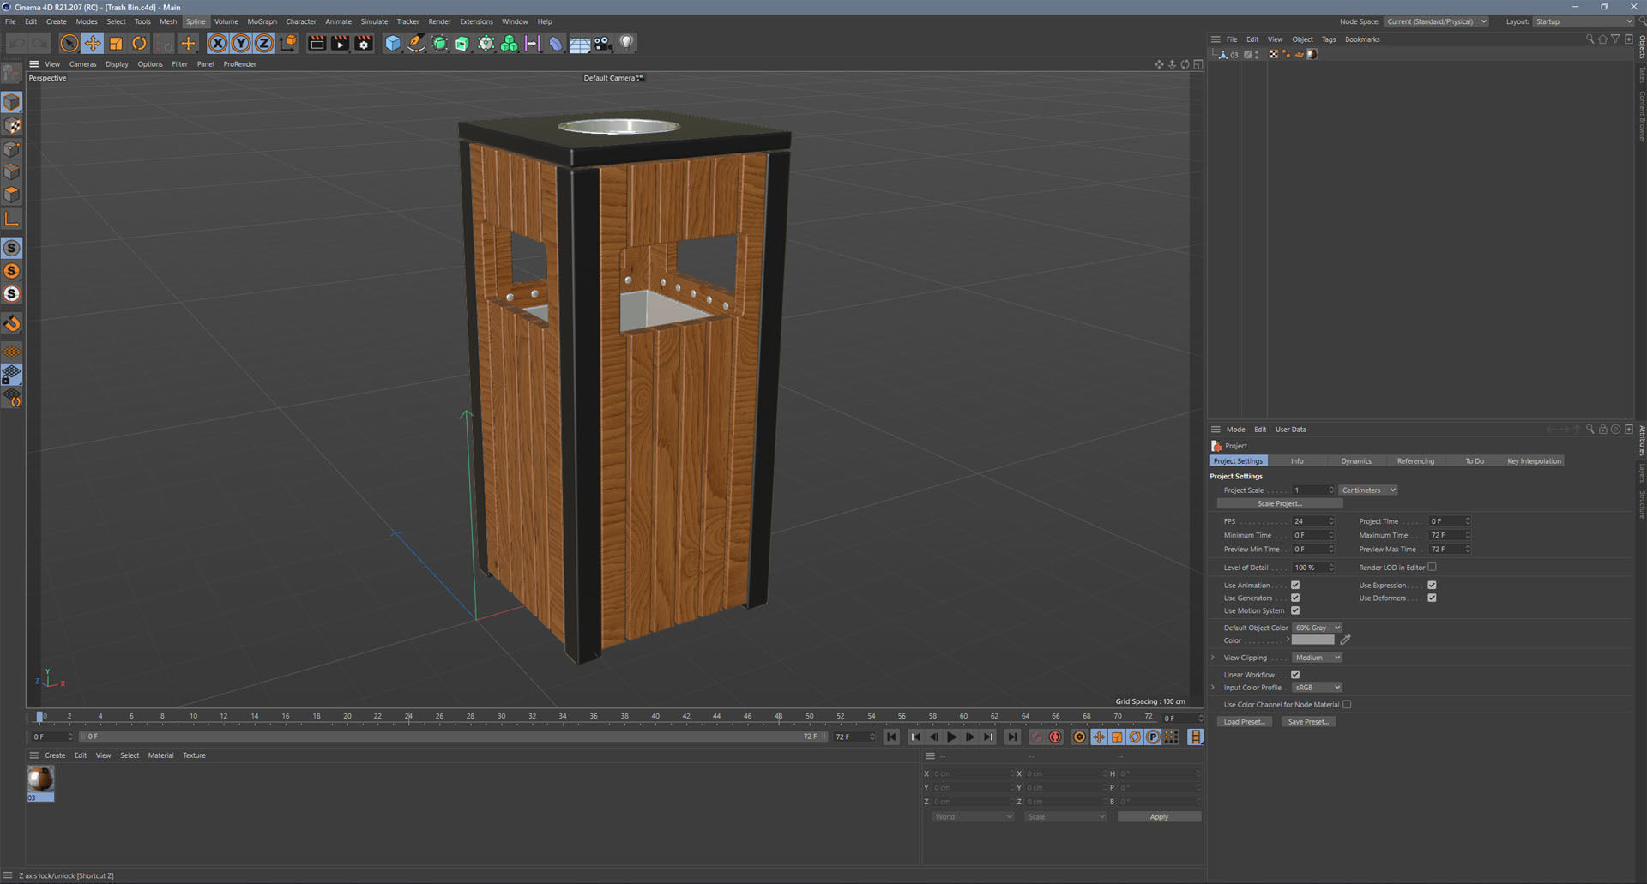This screenshot has height=884, width=1647.
Task: Choose the Rotate tool in top toolbar
Action: (139, 43)
